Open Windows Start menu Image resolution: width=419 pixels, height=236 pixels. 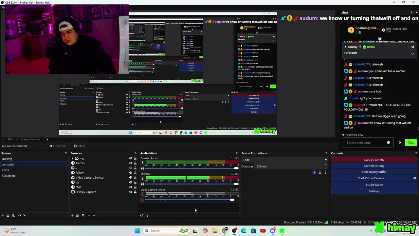tap(137, 231)
